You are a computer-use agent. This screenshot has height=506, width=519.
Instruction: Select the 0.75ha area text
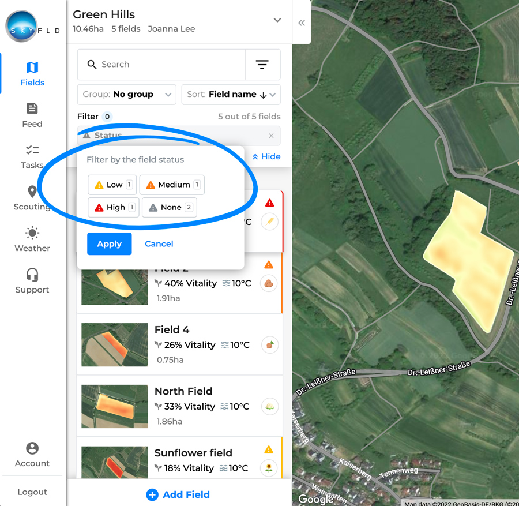(x=170, y=360)
